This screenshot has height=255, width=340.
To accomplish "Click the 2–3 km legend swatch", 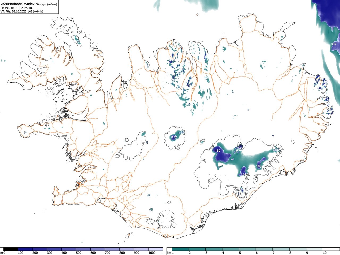I will [197, 249].
